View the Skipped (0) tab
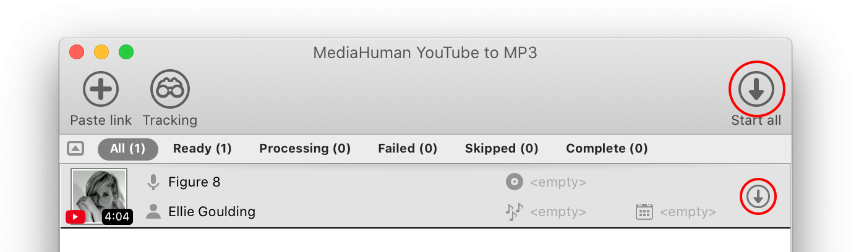Image resolution: width=851 pixels, height=252 pixels. pyautogui.click(x=502, y=149)
